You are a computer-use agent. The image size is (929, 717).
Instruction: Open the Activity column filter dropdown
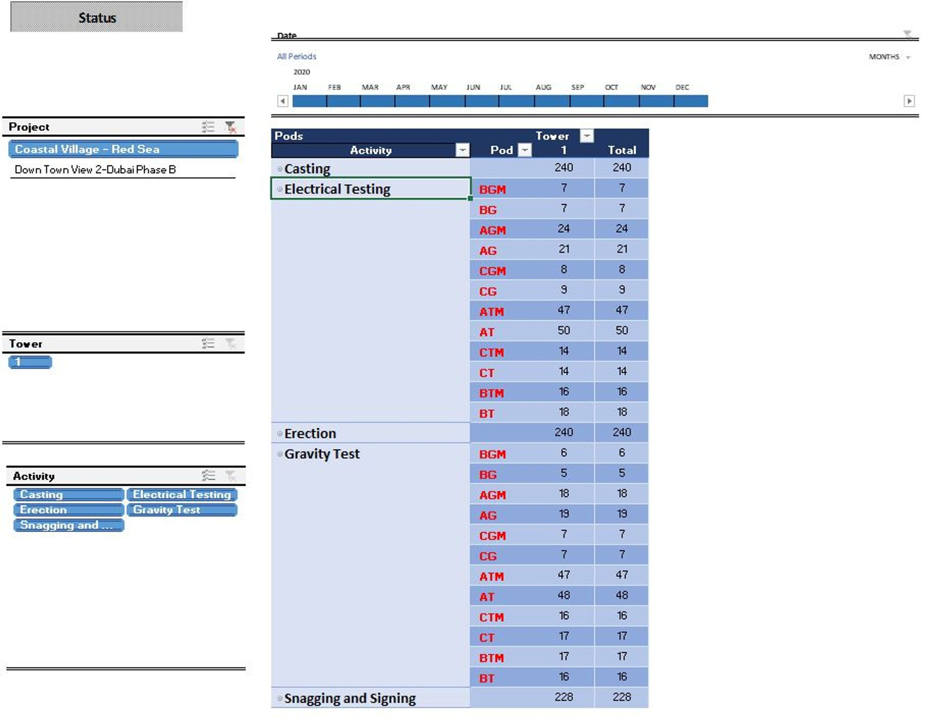point(462,150)
